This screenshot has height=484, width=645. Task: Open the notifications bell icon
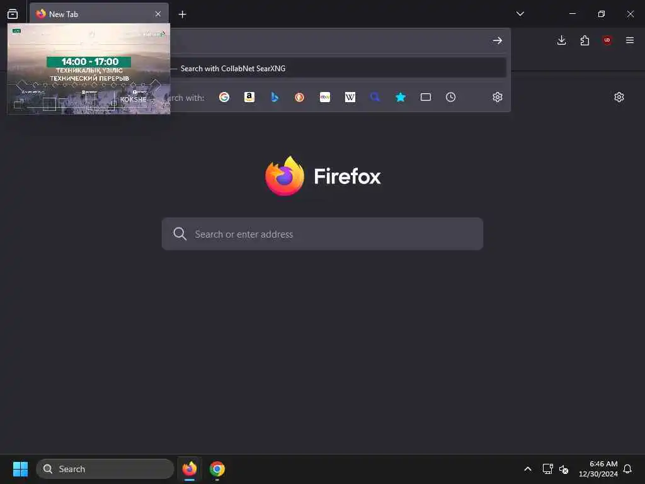[627, 469]
